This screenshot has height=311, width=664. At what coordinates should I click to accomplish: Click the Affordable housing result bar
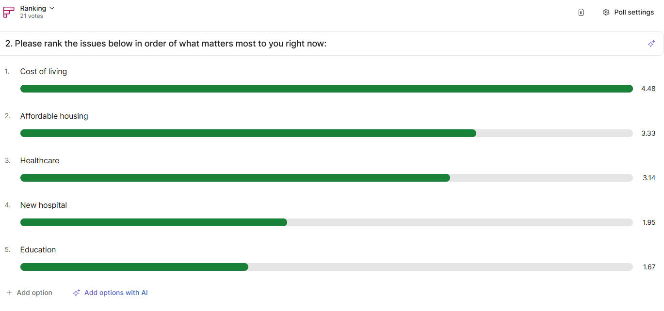tap(248, 133)
